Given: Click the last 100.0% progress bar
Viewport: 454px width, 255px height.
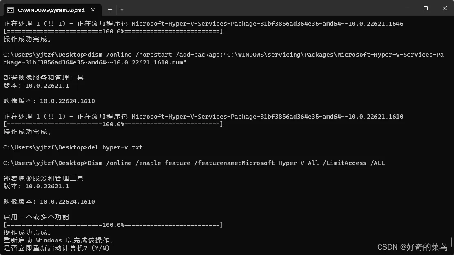Looking at the screenshot, I should click(x=113, y=225).
